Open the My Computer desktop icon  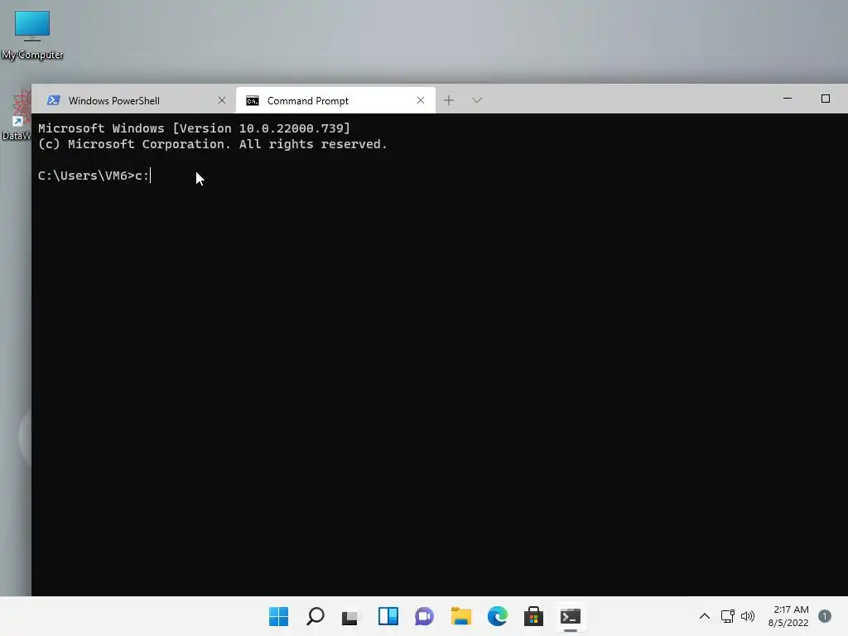[x=32, y=35]
